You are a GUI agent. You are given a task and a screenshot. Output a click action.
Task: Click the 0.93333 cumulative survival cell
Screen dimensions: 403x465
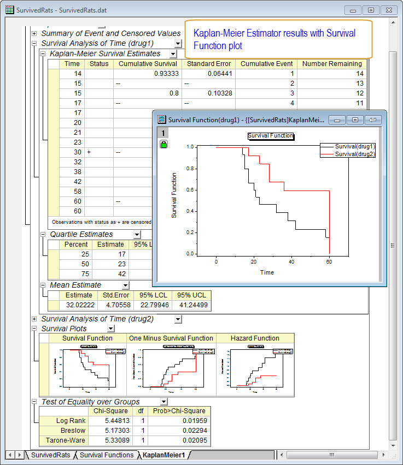(148, 74)
